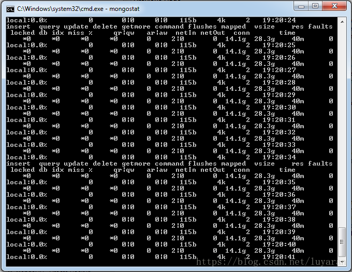Image resolution: width=352 pixels, height=272 pixels.
Task: Click the vertical scrollbar thumb
Action: coord(342,242)
